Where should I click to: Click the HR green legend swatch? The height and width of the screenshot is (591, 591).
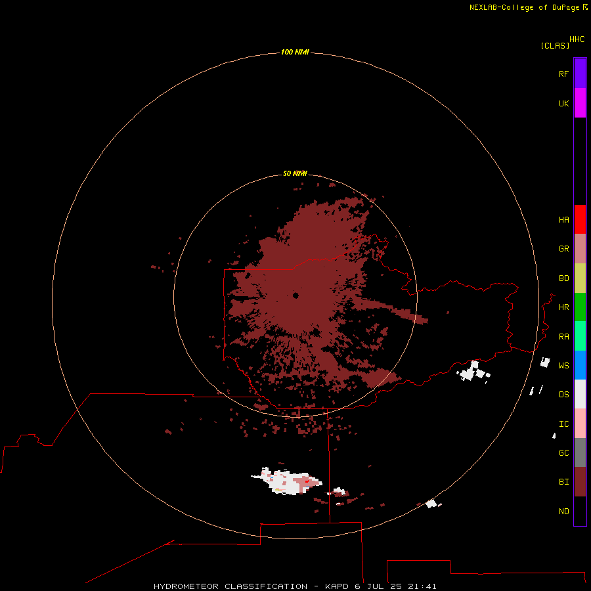pos(580,307)
